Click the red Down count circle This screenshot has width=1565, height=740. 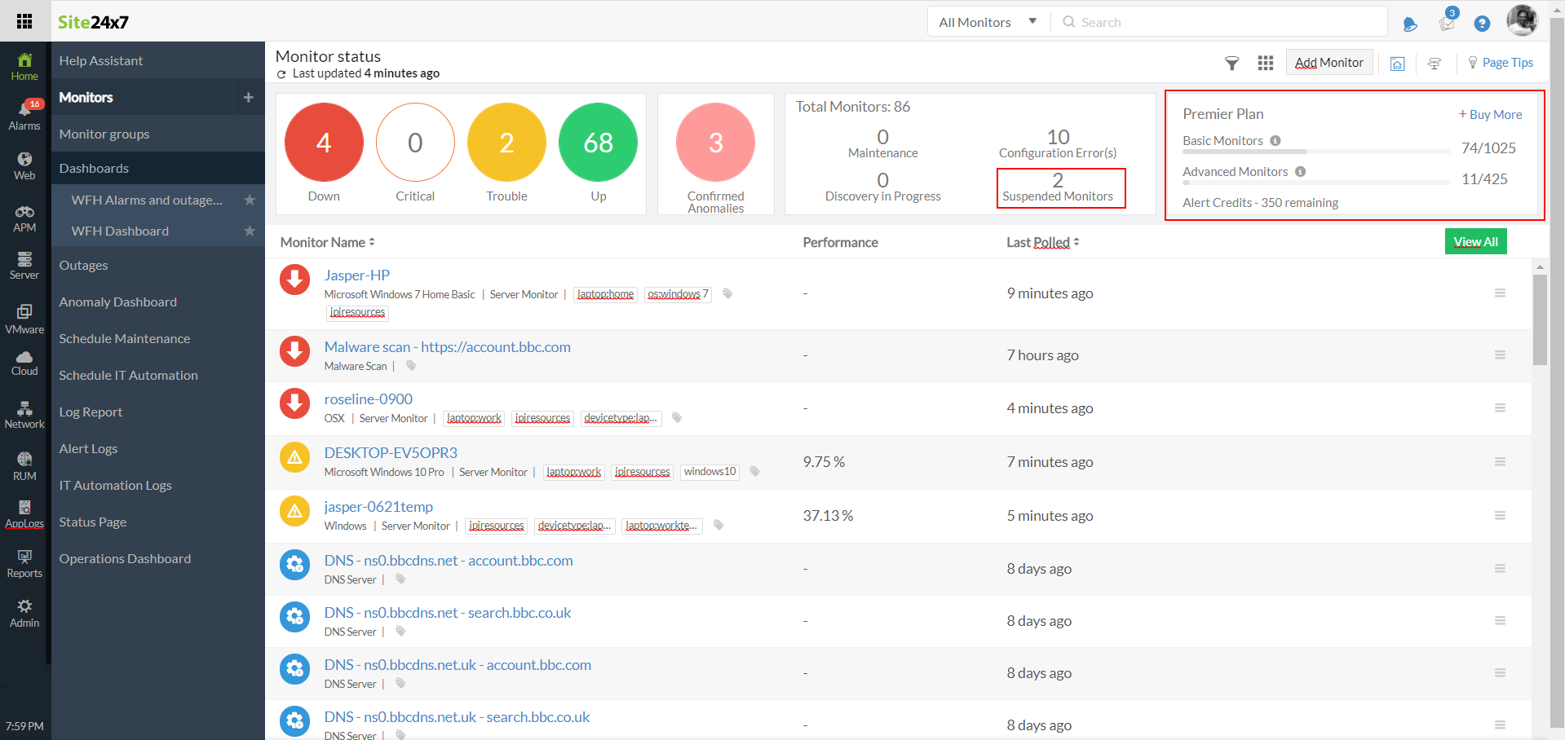coord(324,142)
